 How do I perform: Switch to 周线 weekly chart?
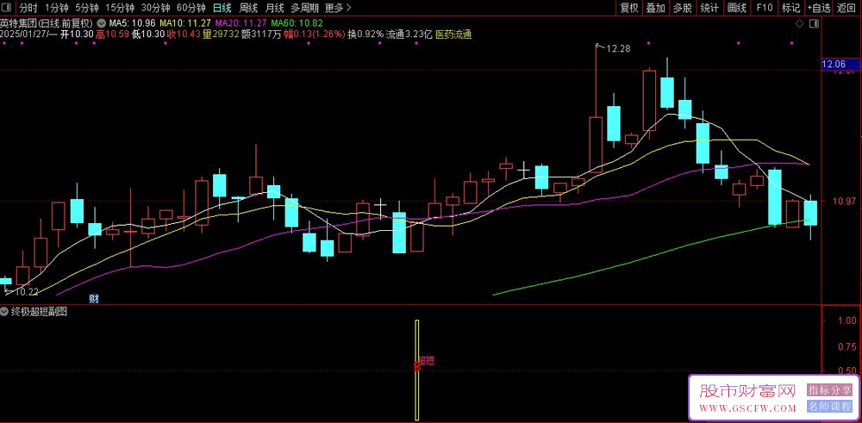click(248, 8)
